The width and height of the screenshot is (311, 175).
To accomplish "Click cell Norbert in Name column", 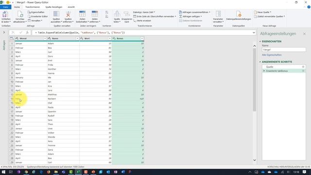I will (x=63, y=99).
